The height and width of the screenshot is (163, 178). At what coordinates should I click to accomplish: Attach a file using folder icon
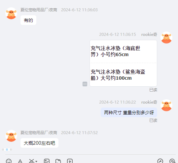[x=58, y=161]
